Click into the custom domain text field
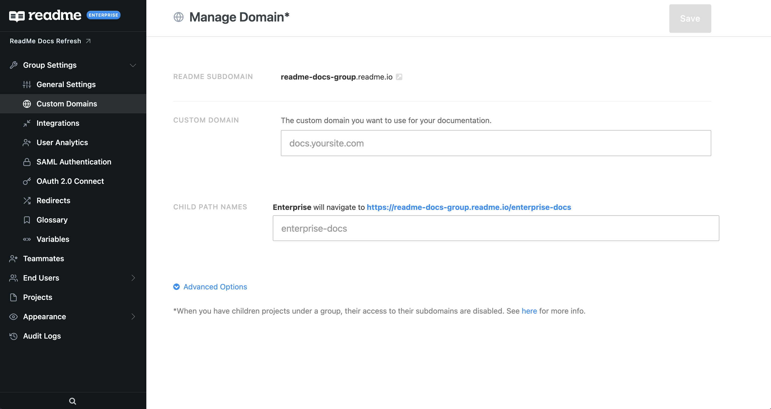Image resolution: width=771 pixels, height=409 pixels. click(x=496, y=143)
